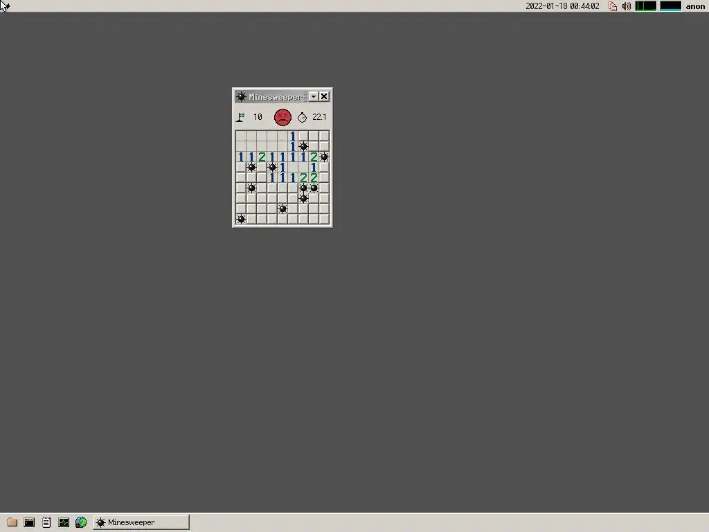Image resolution: width=709 pixels, height=532 pixels.
Task: Click the volume speaker icon in the top bar
Action: [626, 6]
